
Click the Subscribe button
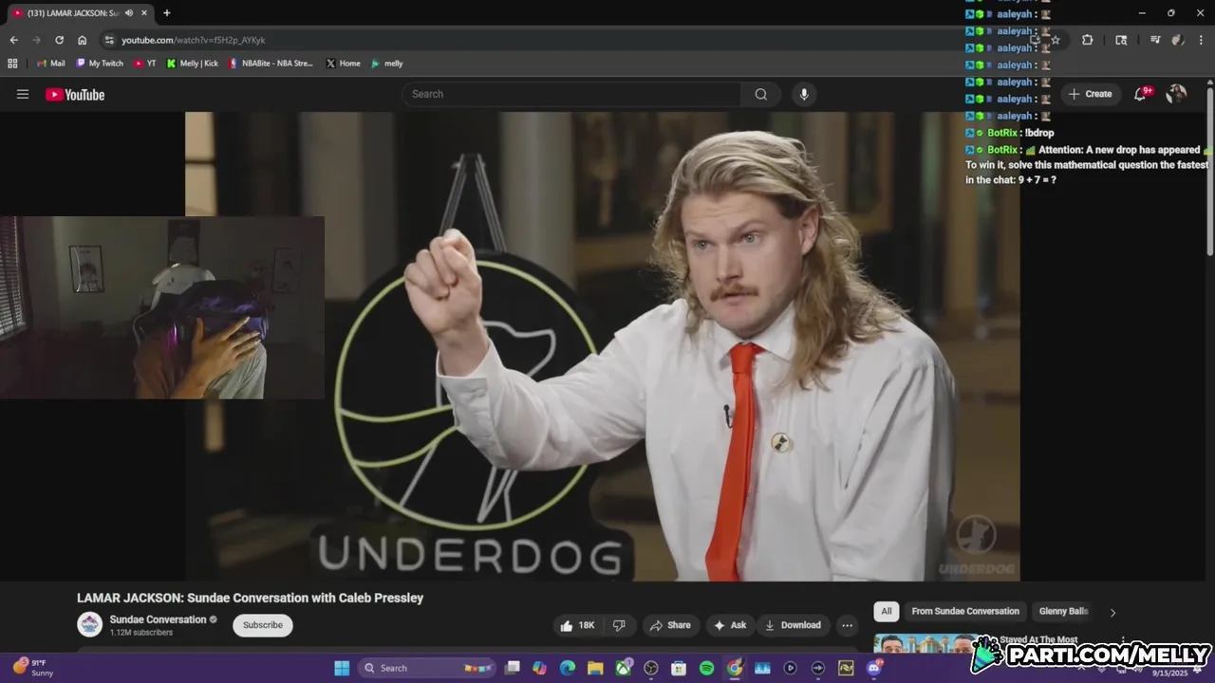[x=263, y=625]
